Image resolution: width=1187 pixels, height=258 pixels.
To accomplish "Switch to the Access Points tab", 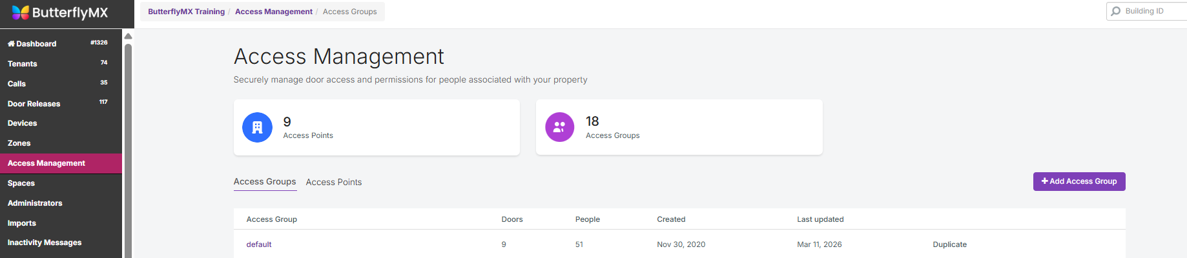I will click(334, 183).
